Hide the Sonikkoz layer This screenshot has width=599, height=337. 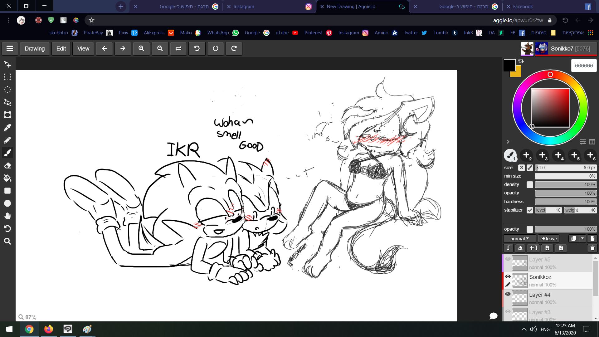pyautogui.click(x=508, y=277)
